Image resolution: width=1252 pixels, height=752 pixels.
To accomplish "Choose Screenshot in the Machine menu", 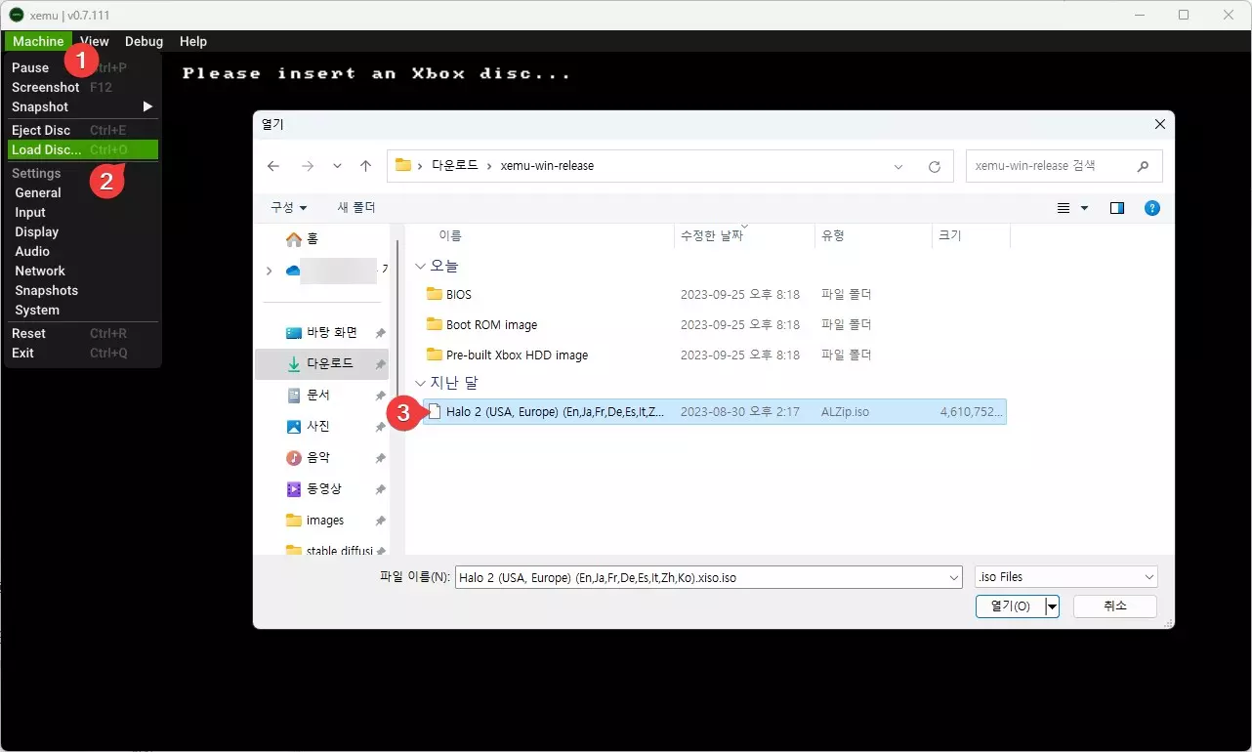I will tap(82, 87).
